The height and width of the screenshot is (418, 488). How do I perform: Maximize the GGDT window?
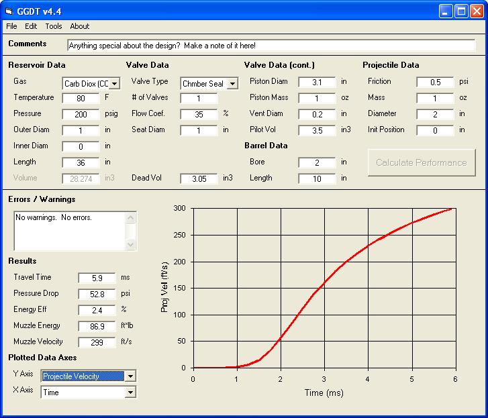tap(461, 11)
